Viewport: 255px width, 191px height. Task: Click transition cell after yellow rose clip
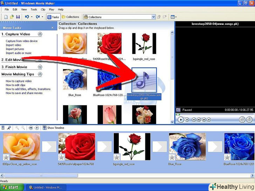pos(49,147)
